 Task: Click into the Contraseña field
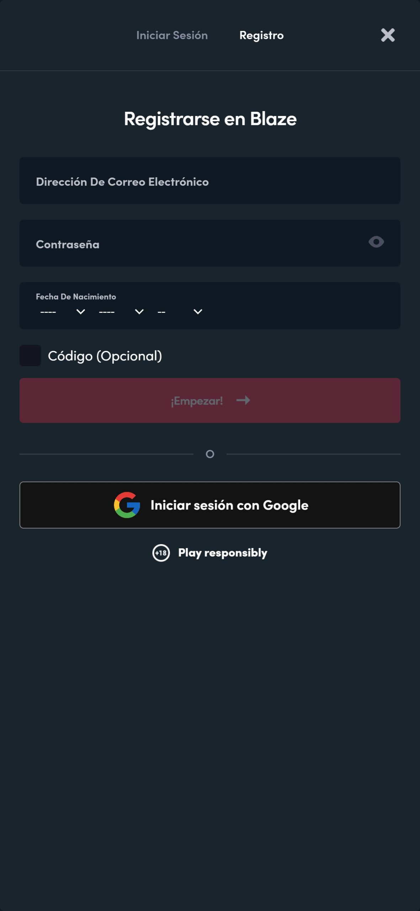[192, 243]
